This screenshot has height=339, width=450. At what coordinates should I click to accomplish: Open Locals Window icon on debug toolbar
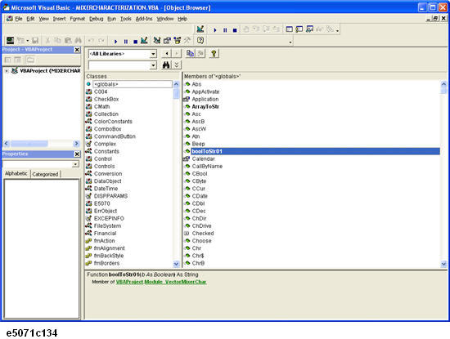(290, 29)
